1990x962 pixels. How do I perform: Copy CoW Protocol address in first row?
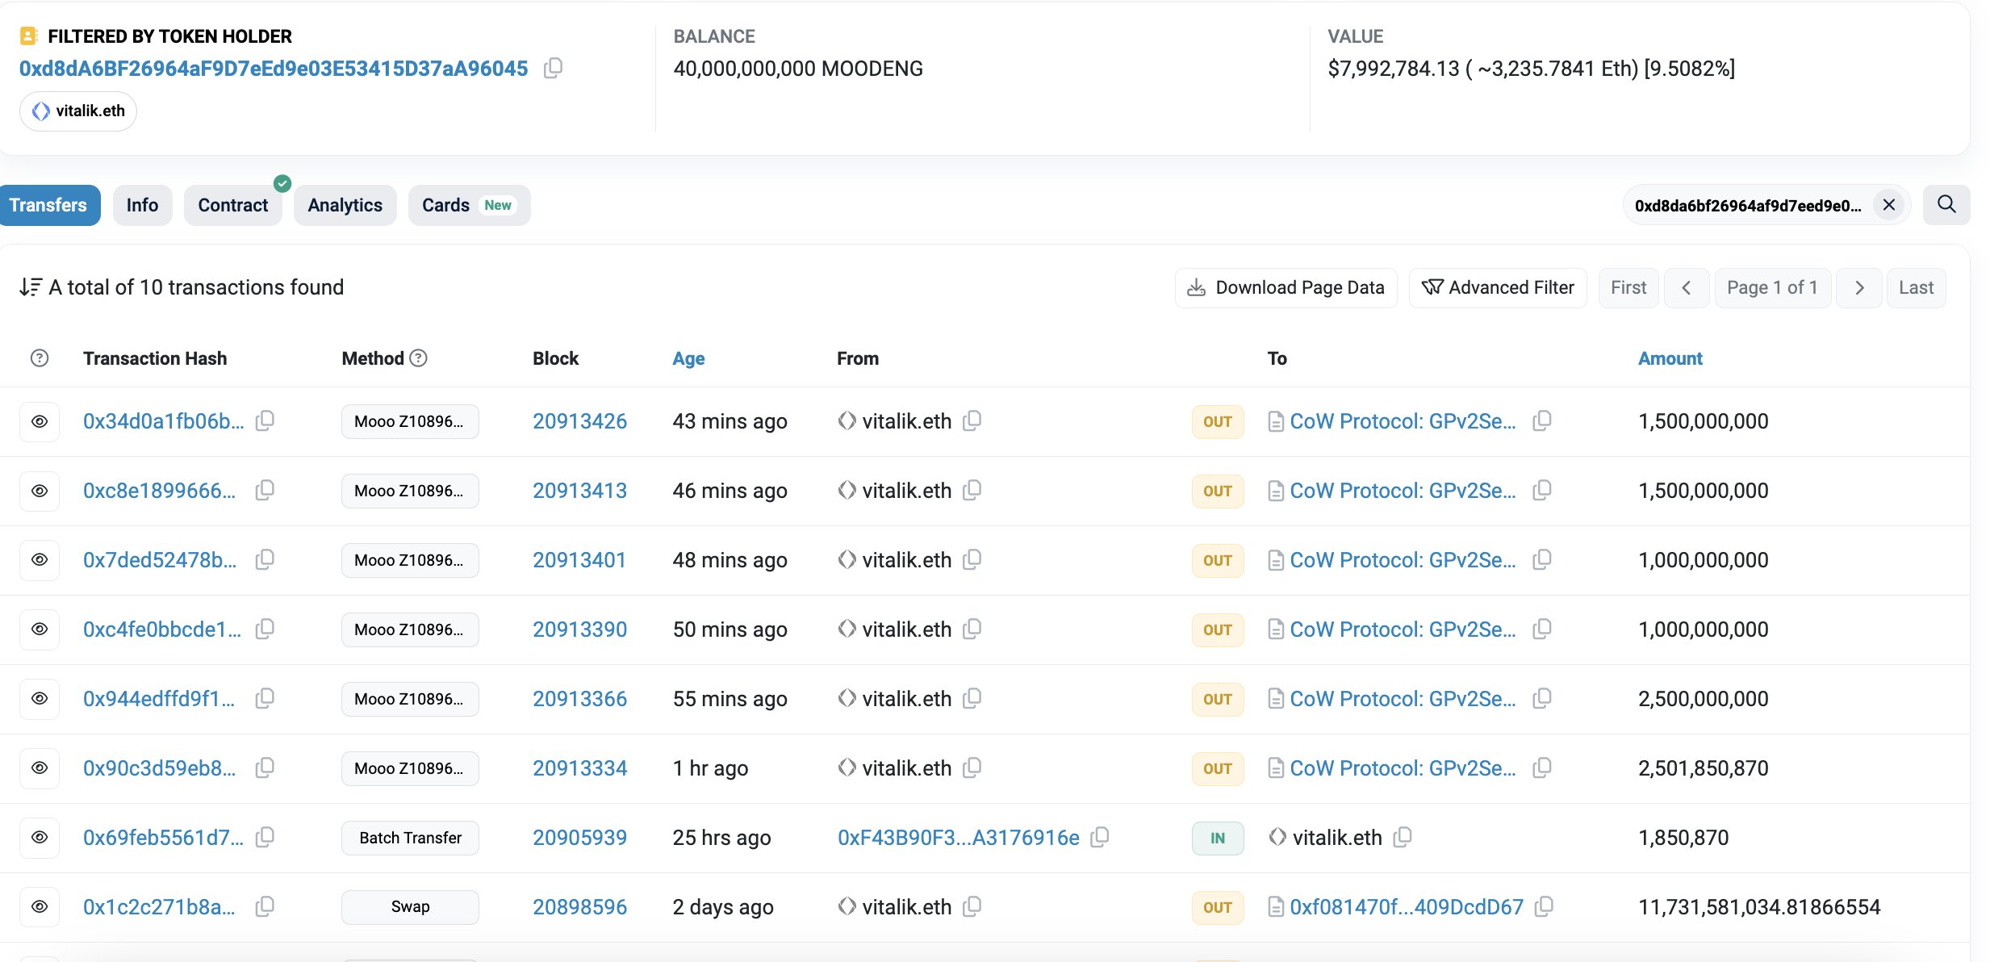click(x=1541, y=420)
